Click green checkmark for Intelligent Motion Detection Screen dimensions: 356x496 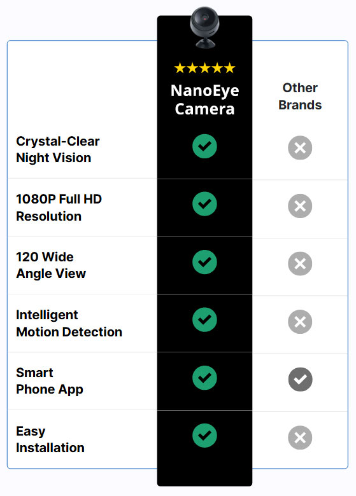(204, 320)
